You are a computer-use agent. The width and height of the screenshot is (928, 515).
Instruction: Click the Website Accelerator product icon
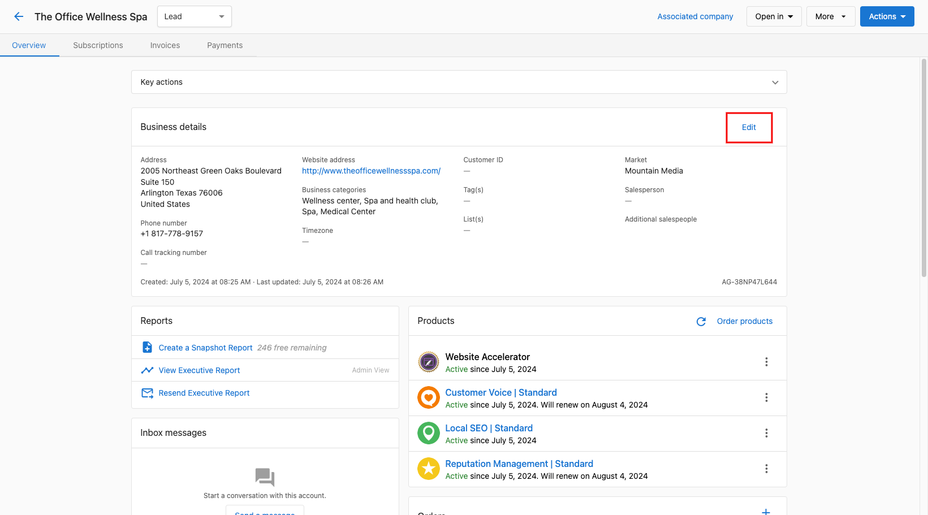(429, 362)
